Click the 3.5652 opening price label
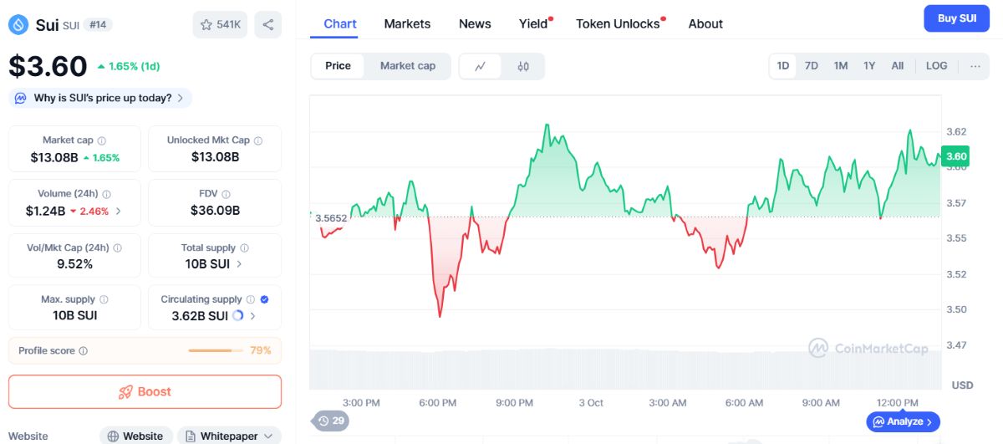 [329, 217]
